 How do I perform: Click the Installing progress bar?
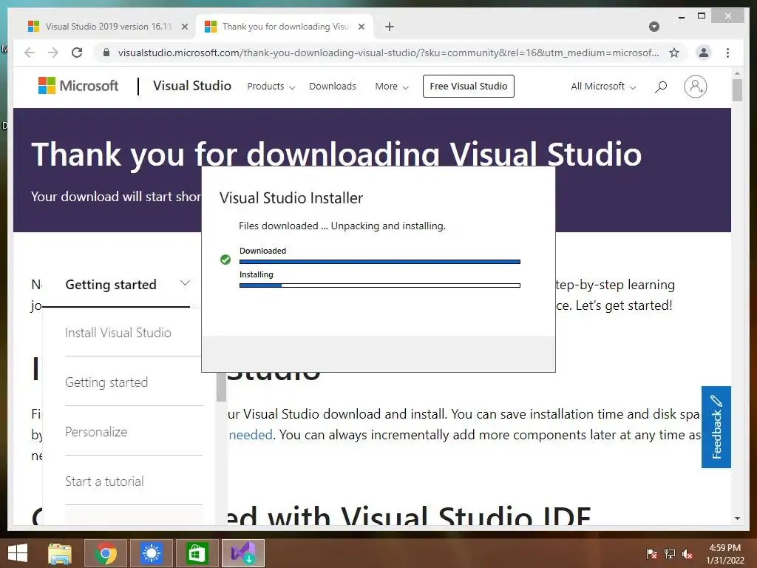pyautogui.click(x=380, y=285)
